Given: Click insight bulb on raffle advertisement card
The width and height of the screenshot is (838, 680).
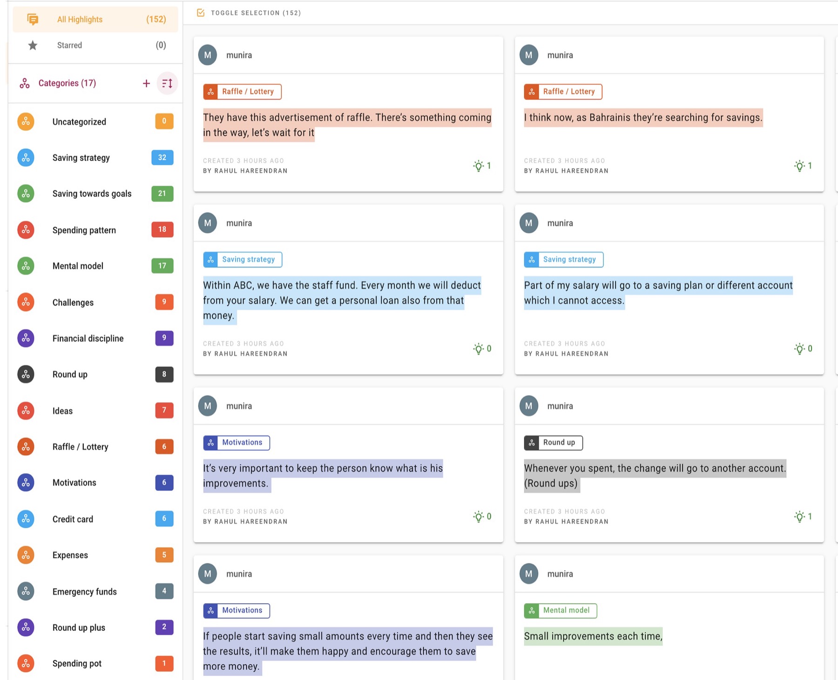Looking at the screenshot, I should [x=478, y=166].
